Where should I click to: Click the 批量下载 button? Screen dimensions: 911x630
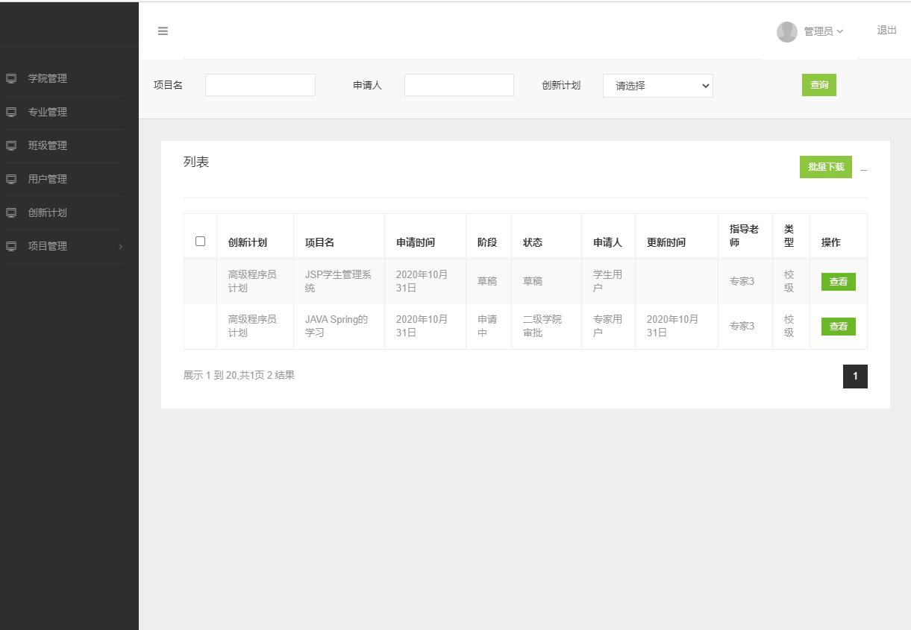click(x=825, y=167)
